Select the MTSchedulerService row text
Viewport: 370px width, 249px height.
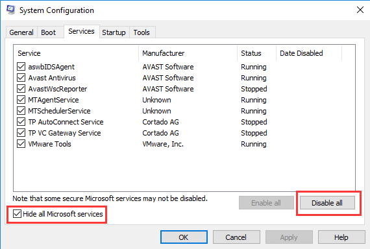59,111
